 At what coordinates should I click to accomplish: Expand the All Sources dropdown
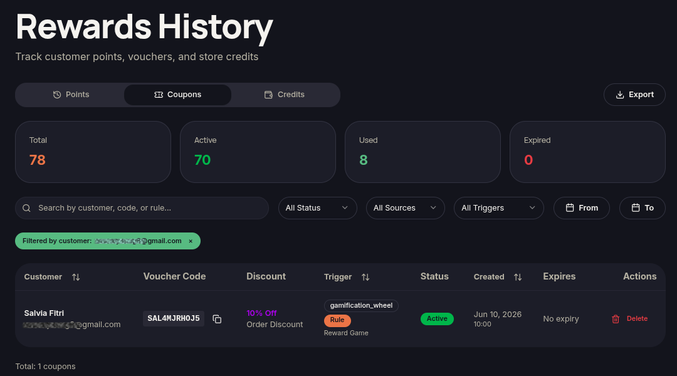click(406, 208)
